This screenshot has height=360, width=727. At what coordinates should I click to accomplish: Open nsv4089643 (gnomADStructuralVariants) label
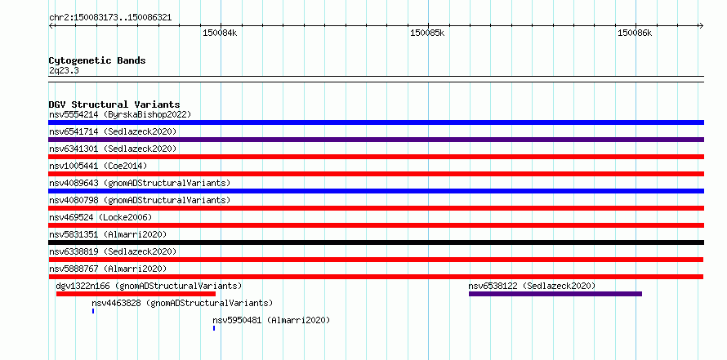tap(140, 183)
